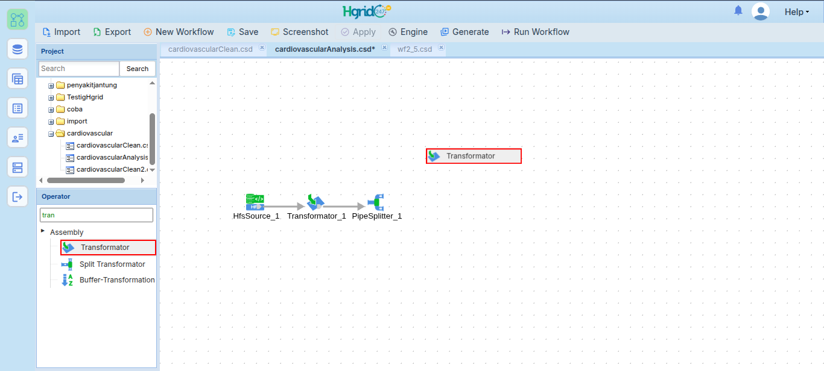824x371 pixels.
Task: Open the workflow designer sidebar icon
Action: [x=17, y=19]
